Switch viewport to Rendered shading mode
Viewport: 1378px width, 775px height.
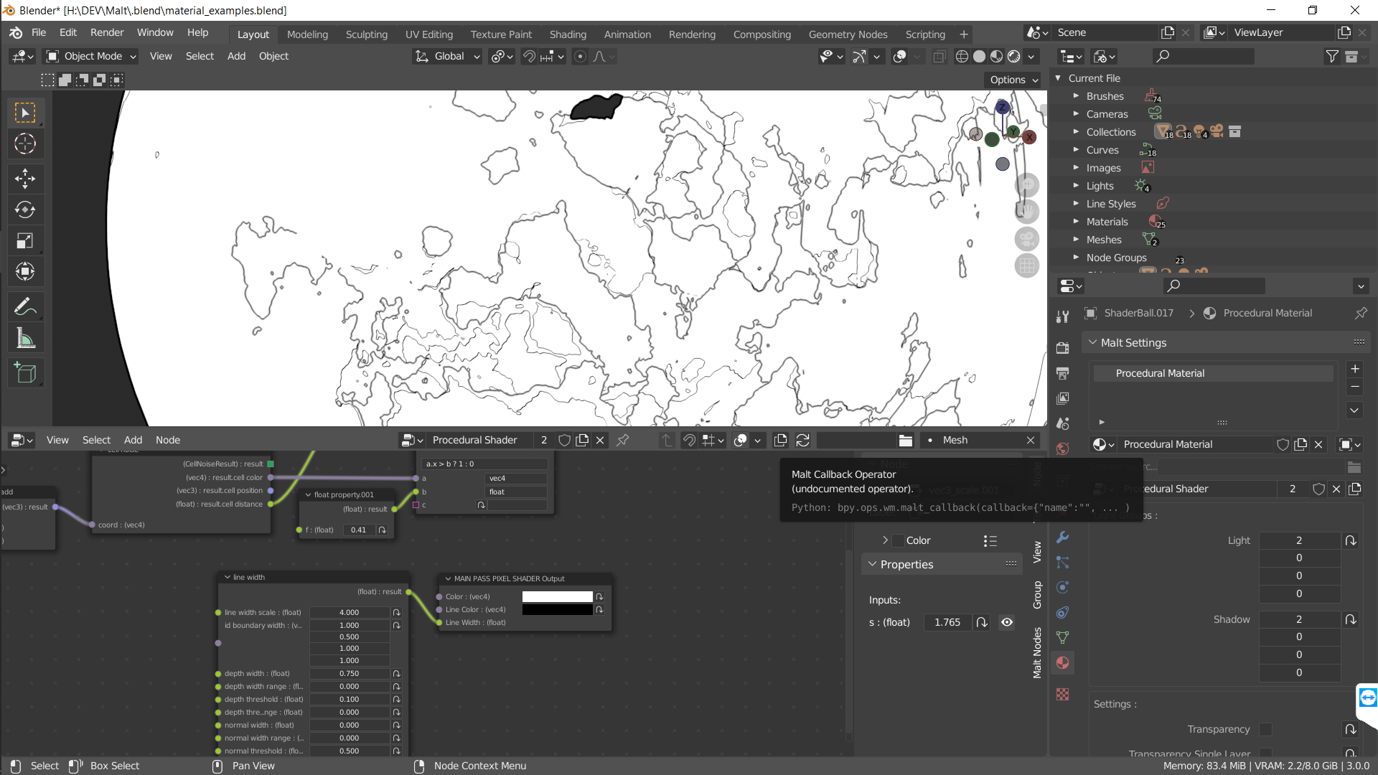[1013, 56]
